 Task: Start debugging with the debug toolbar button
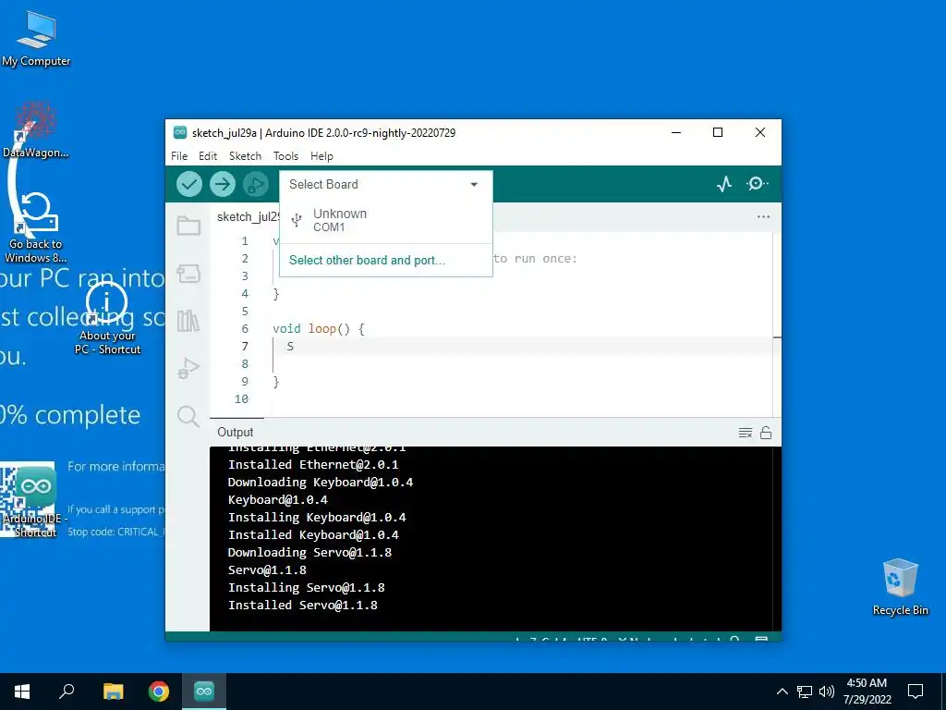coord(256,184)
